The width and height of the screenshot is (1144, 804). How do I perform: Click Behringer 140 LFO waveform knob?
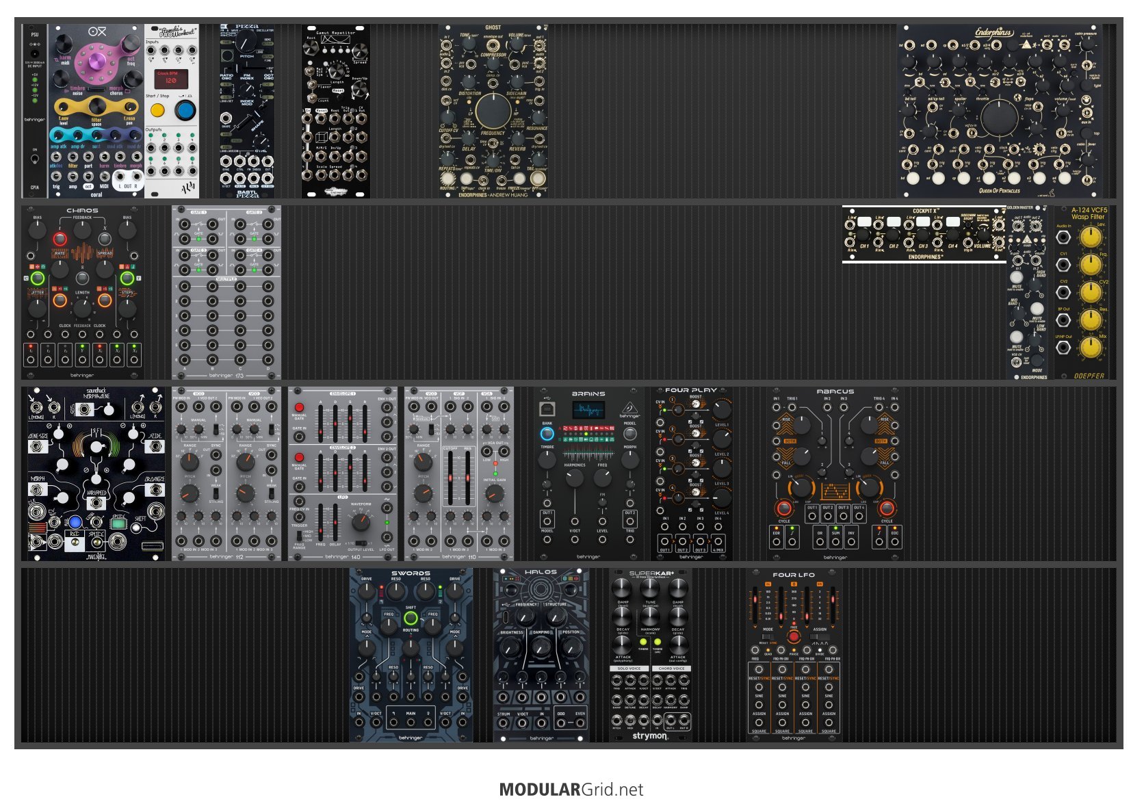tap(361, 523)
